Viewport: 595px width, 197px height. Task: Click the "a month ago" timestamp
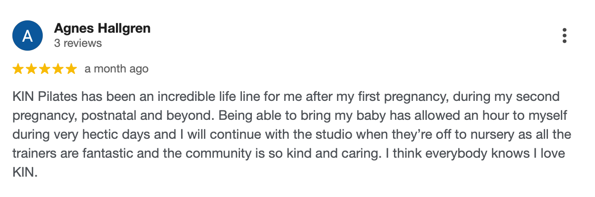point(116,69)
